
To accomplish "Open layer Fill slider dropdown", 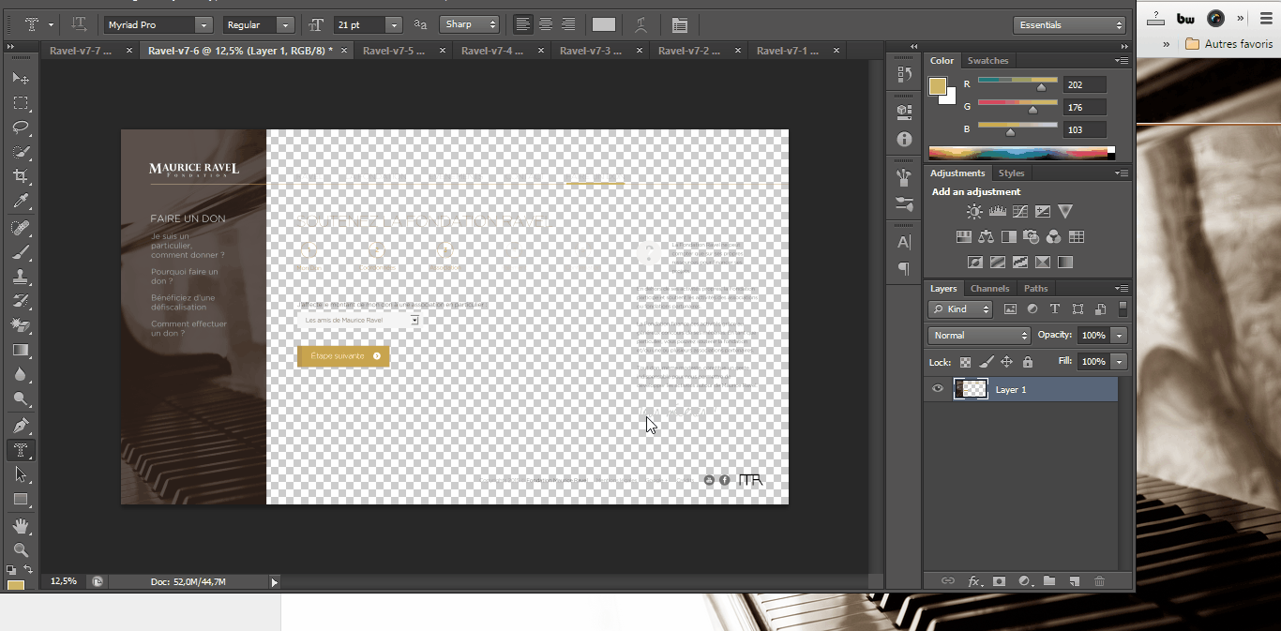I will click(1119, 361).
